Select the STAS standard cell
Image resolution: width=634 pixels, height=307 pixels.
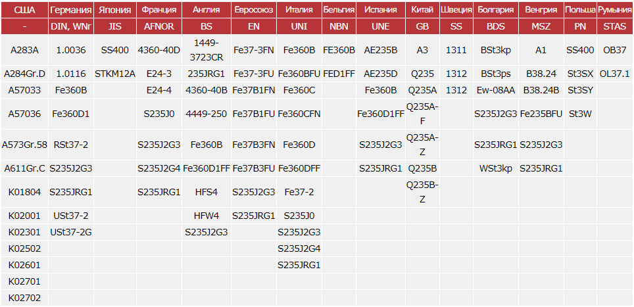615,27
